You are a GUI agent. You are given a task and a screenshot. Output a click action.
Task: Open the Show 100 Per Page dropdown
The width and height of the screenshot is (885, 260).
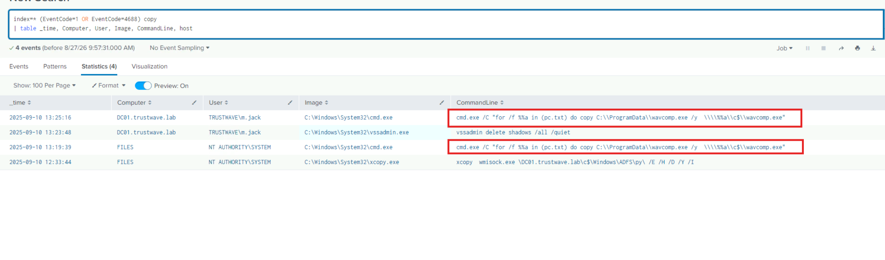click(45, 85)
